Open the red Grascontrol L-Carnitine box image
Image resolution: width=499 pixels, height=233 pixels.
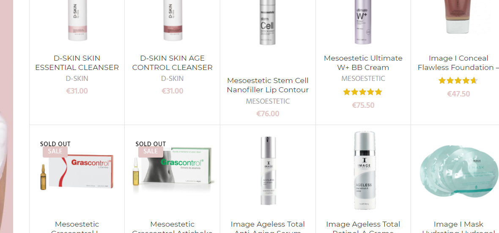click(x=77, y=171)
